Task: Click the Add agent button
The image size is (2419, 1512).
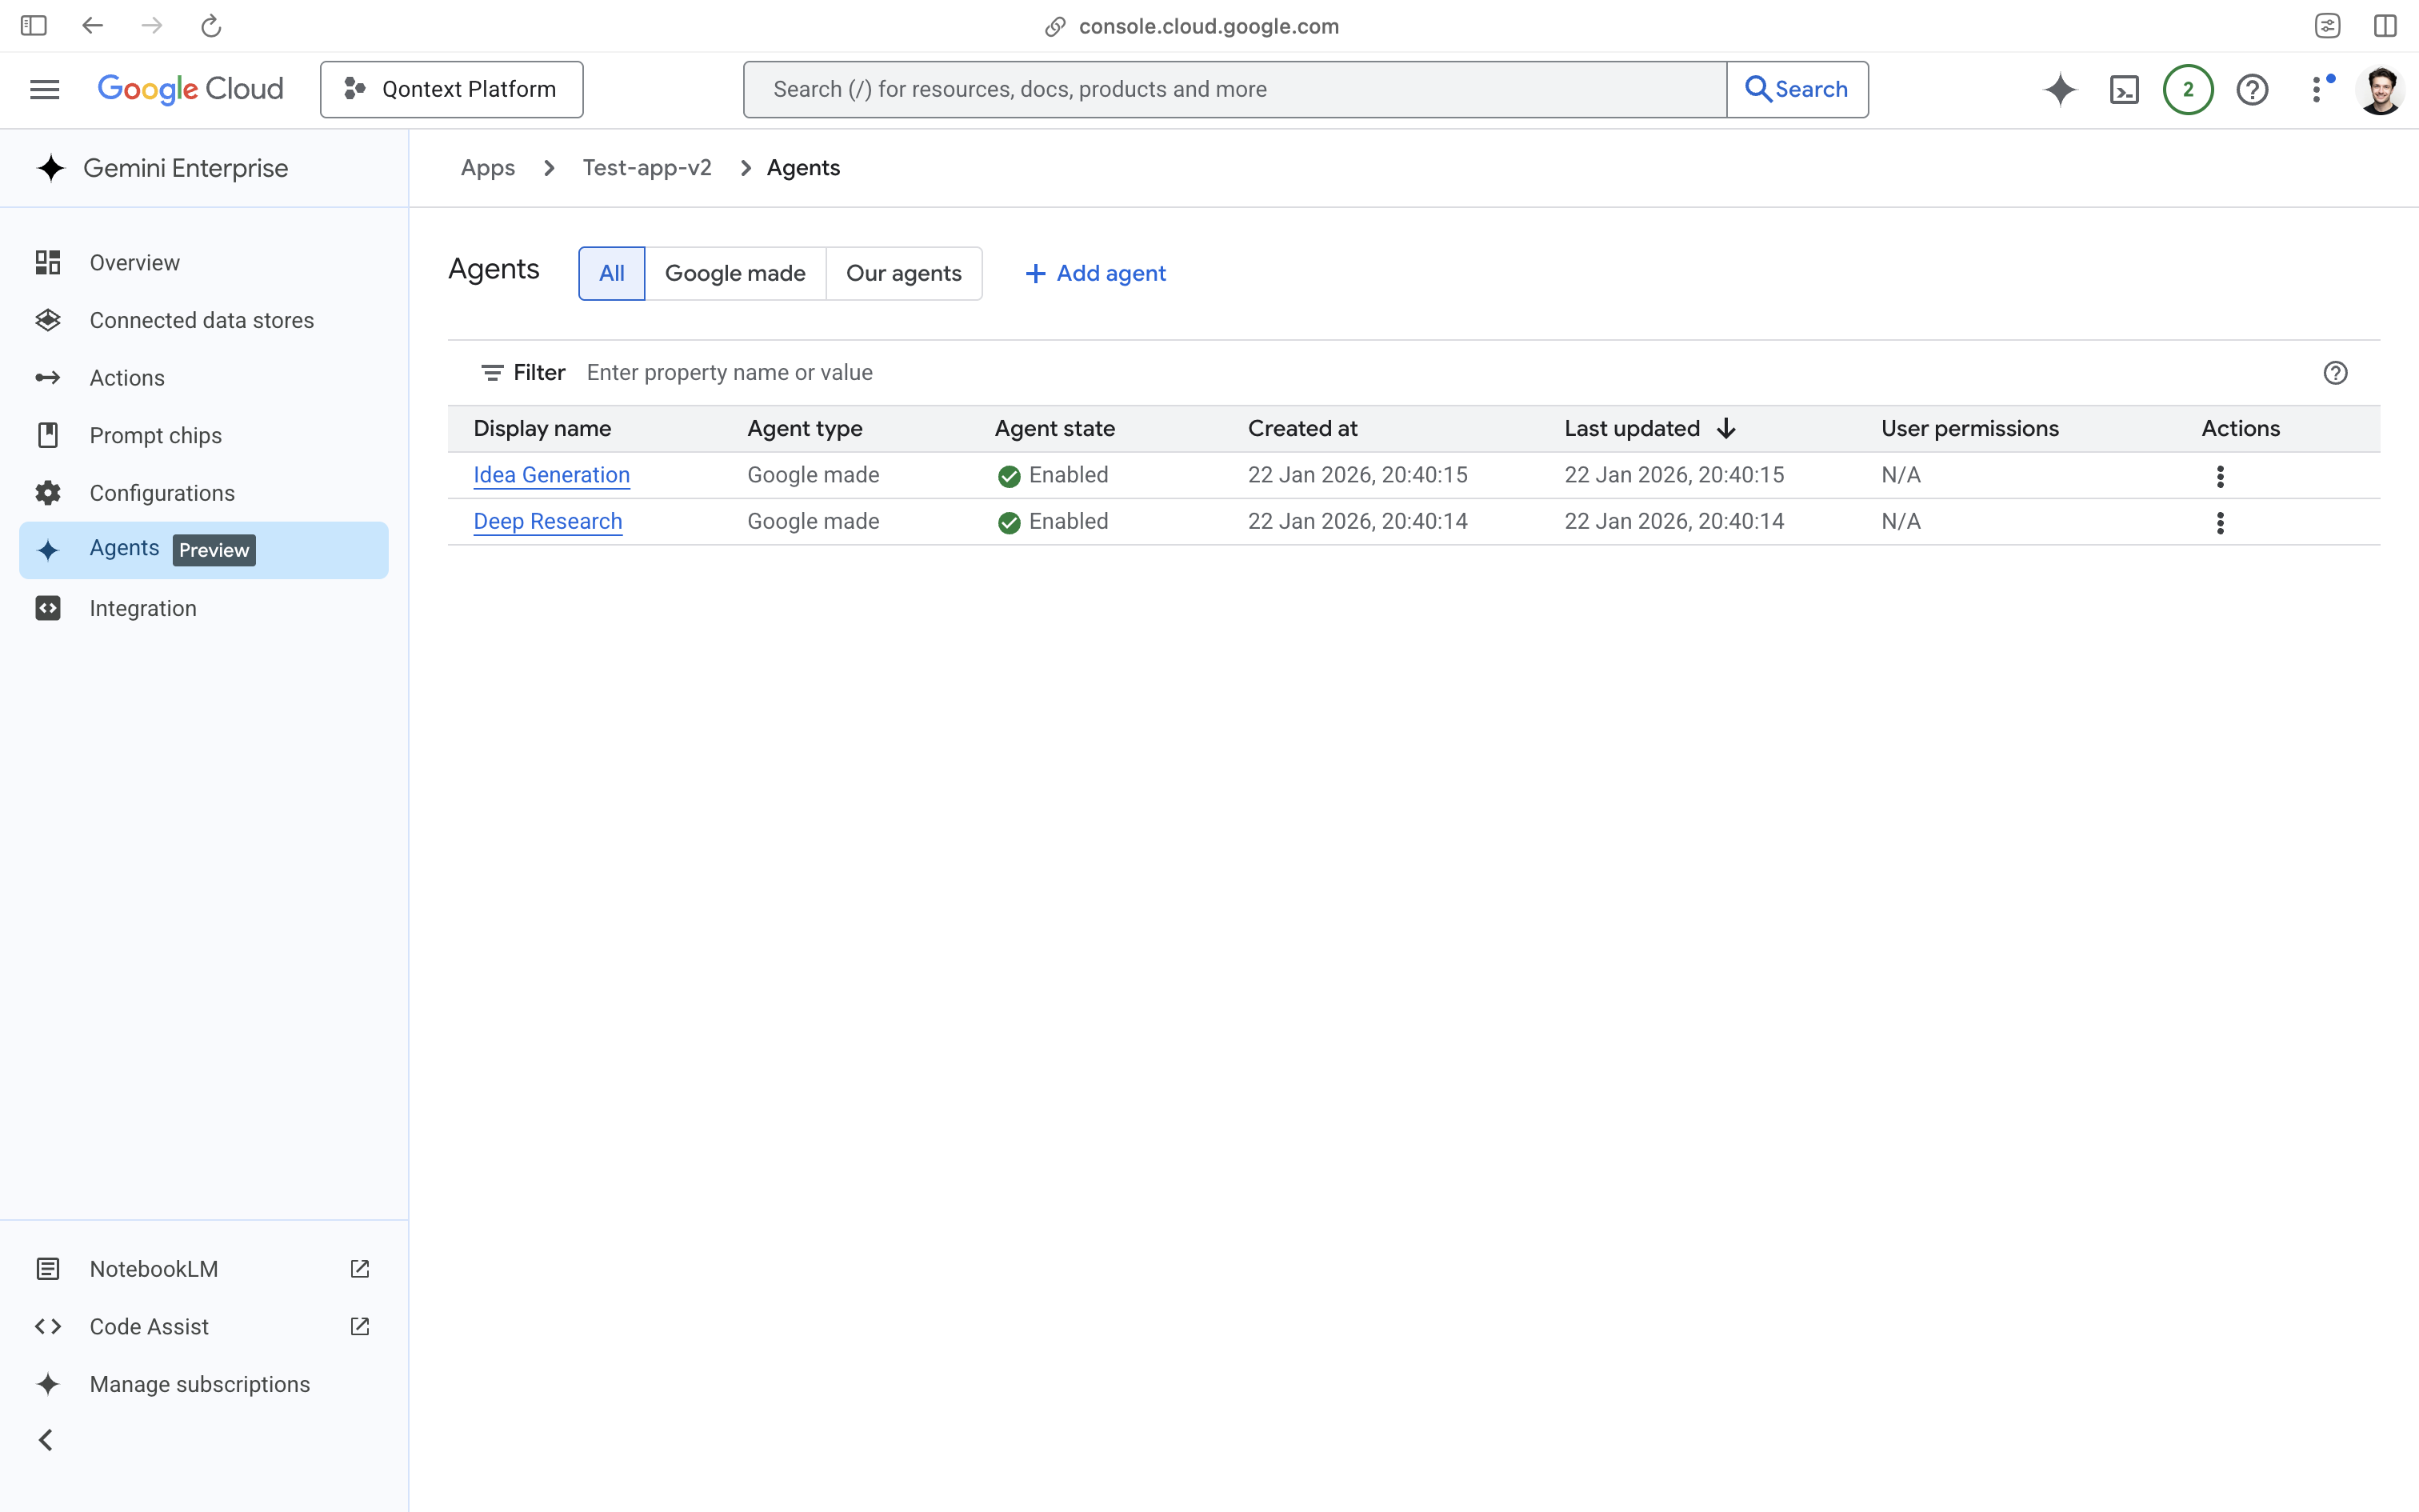Action: pyautogui.click(x=1096, y=273)
